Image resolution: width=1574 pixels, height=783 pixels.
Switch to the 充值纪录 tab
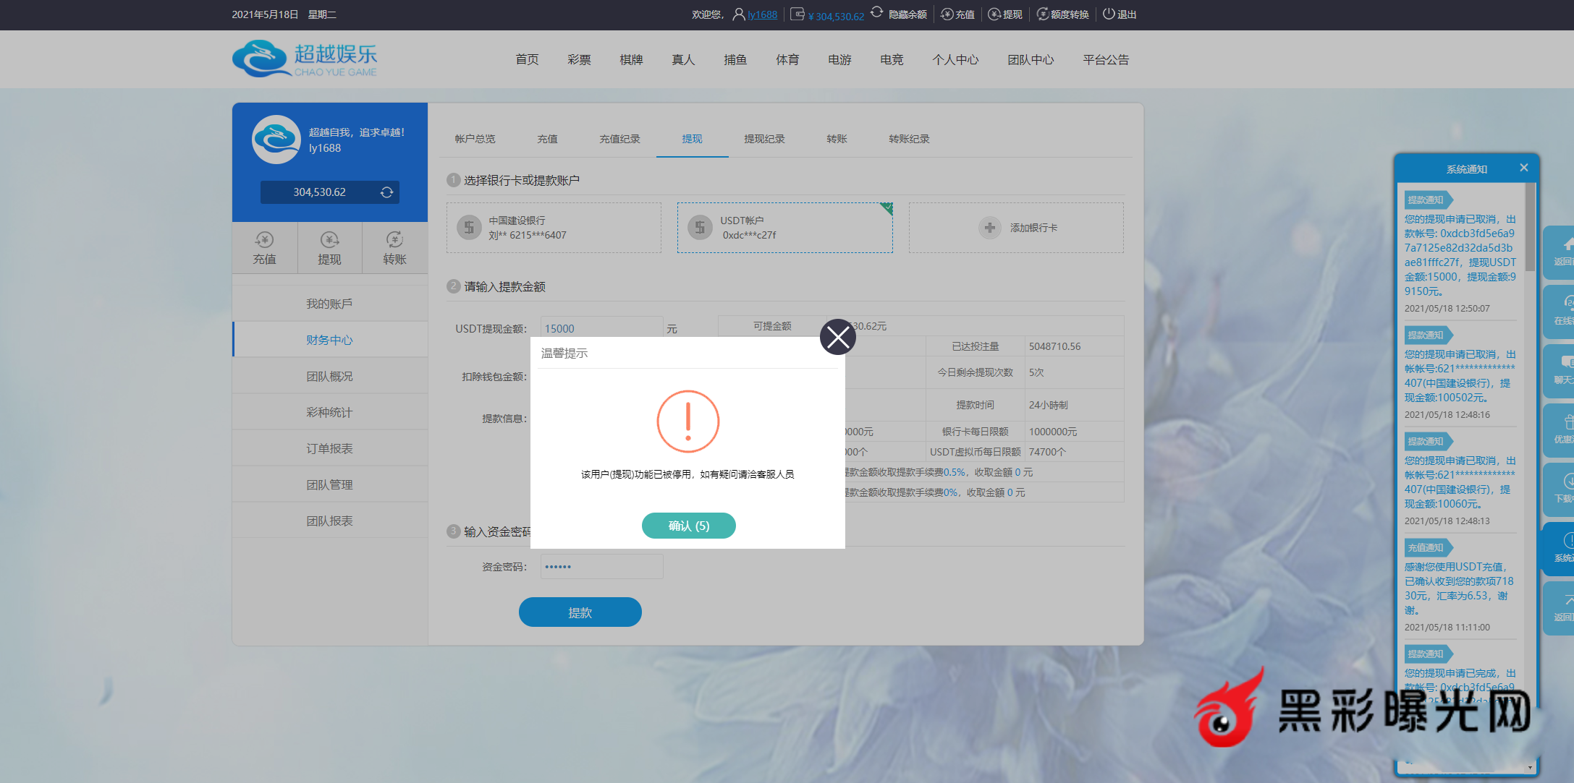619,139
